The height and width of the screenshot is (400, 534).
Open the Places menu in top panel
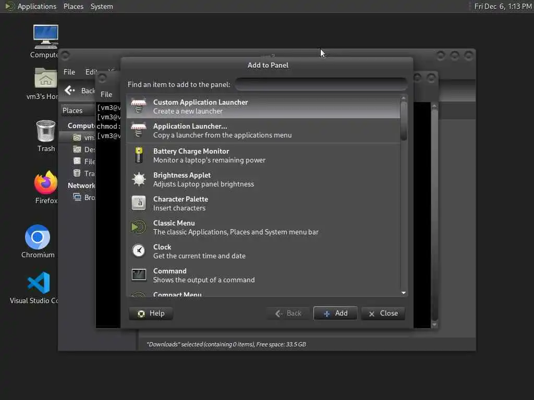point(73,6)
